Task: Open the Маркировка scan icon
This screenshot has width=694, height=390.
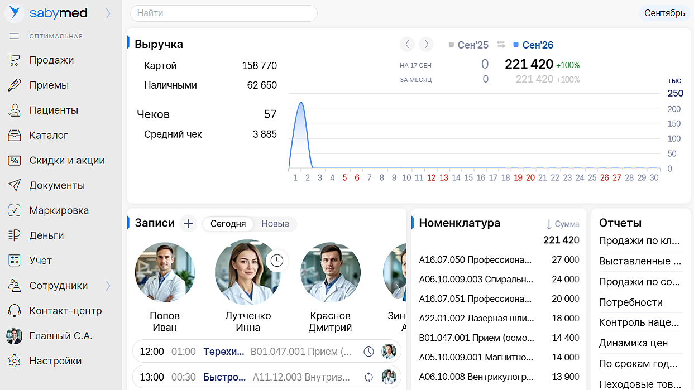Action: pyautogui.click(x=15, y=211)
